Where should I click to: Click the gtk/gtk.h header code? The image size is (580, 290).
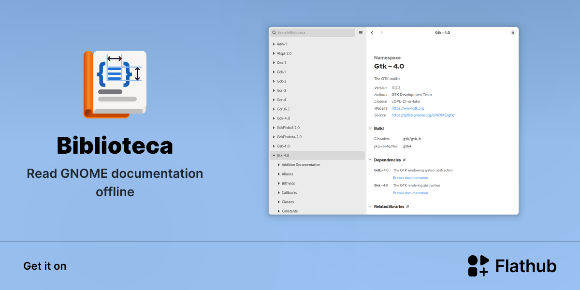pyautogui.click(x=412, y=139)
